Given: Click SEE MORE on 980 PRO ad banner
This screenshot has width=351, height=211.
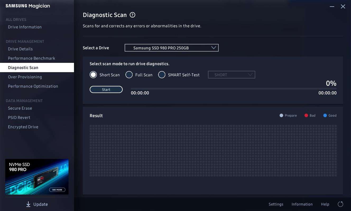Looking at the screenshot, I should click(x=57, y=190).
